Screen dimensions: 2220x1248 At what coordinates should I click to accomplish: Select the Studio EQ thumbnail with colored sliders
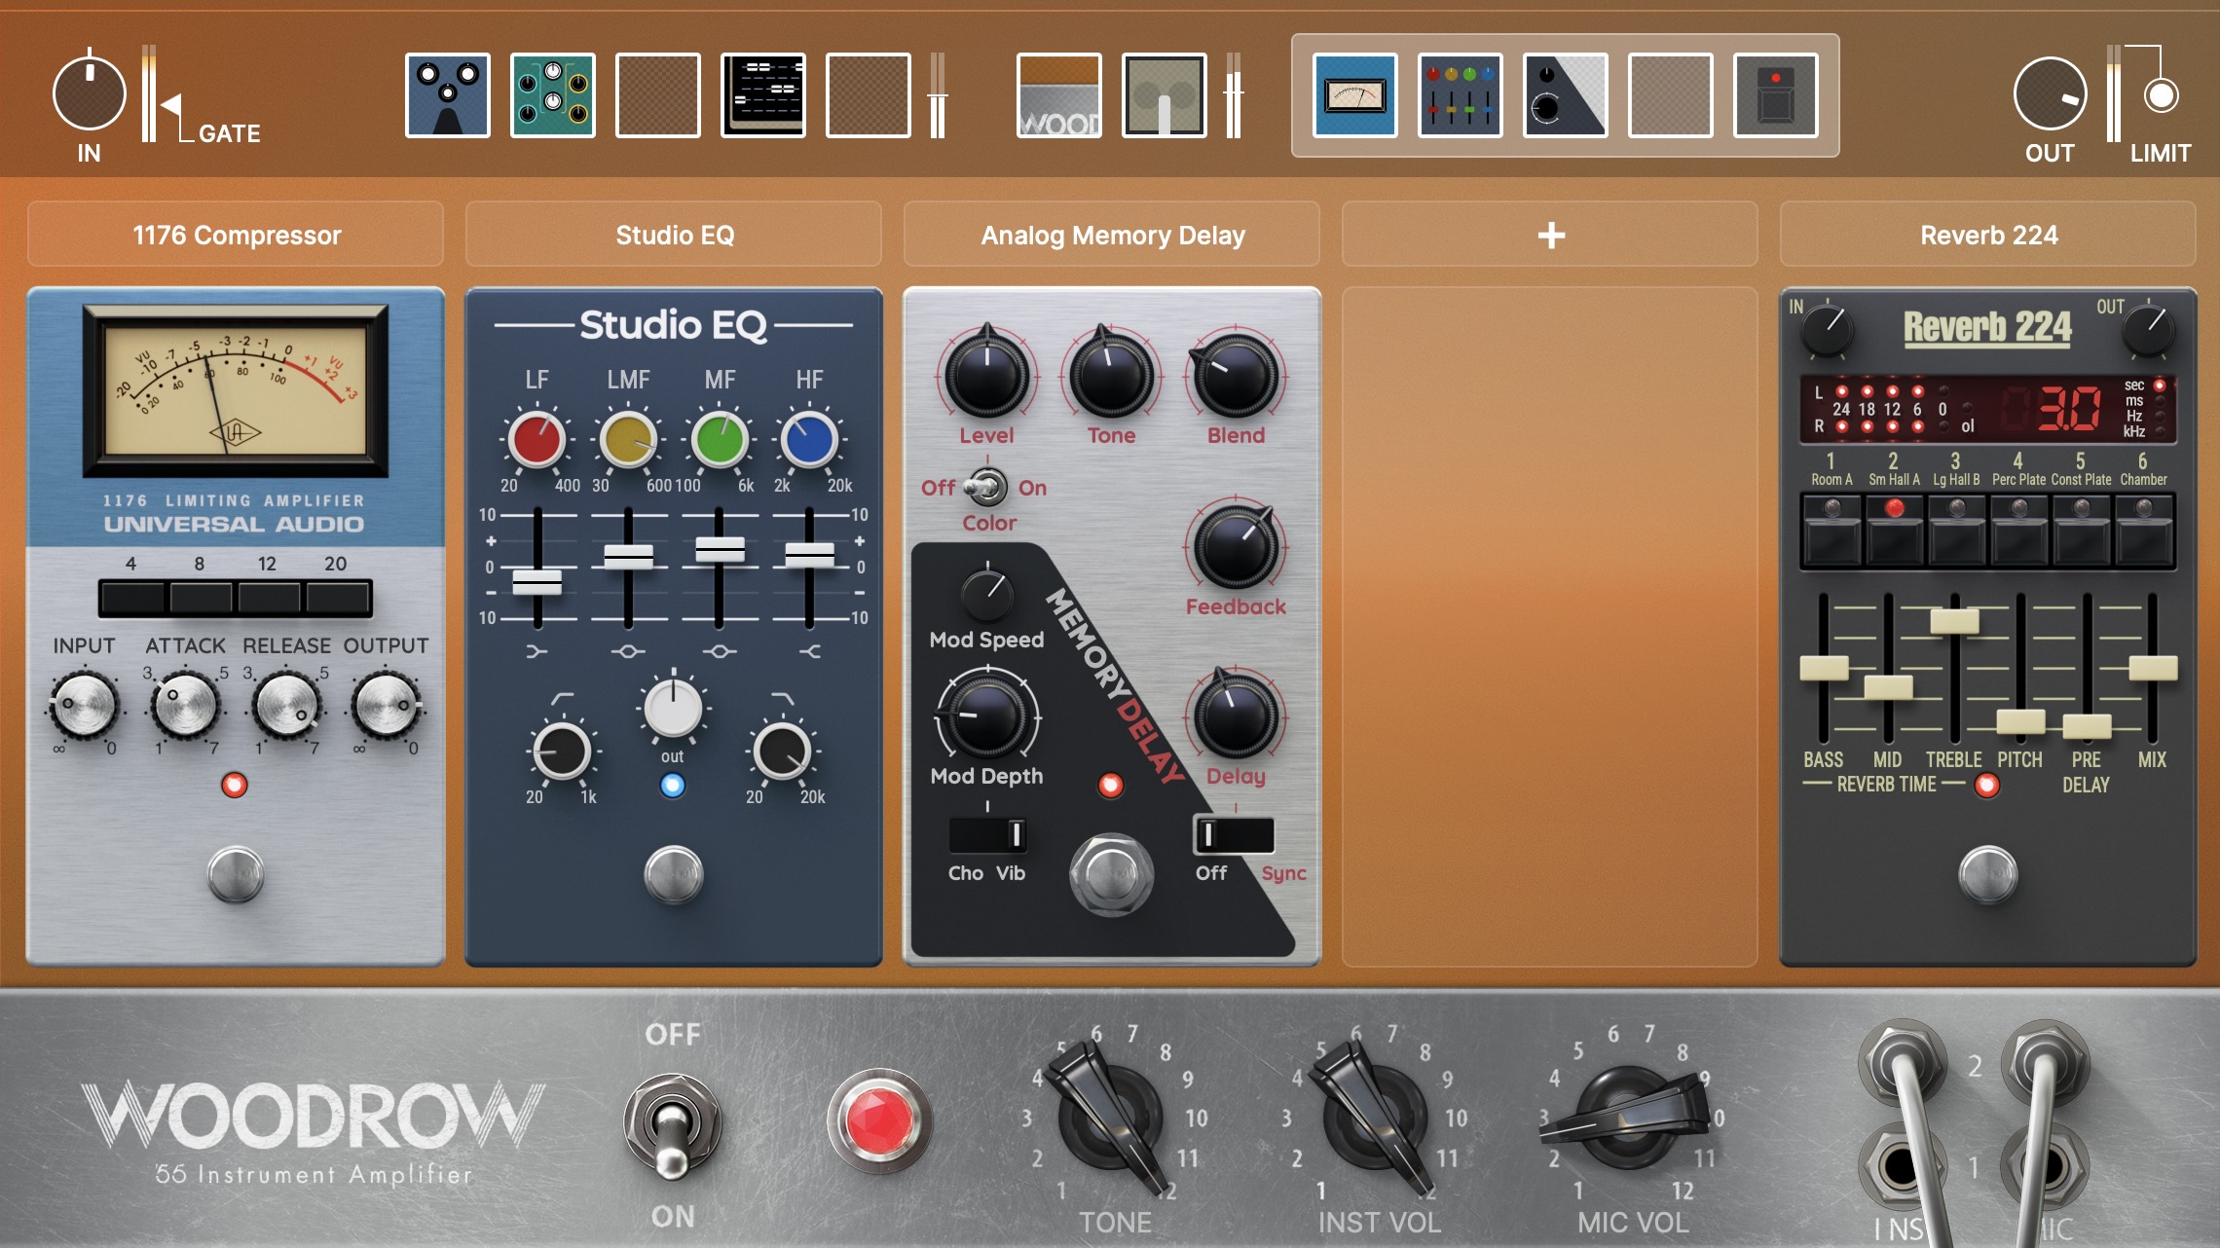coord(1460,95)
